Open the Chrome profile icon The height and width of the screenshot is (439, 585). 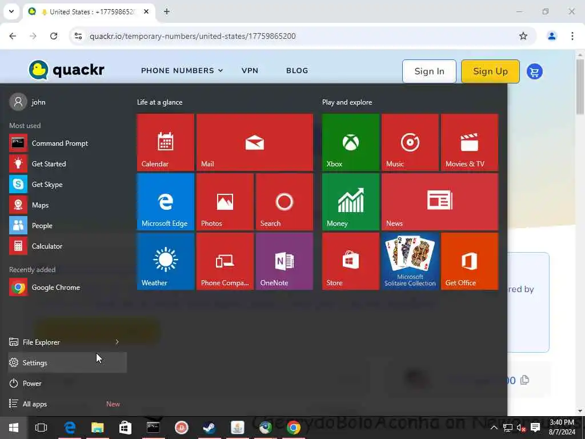(x=551, y=36)
